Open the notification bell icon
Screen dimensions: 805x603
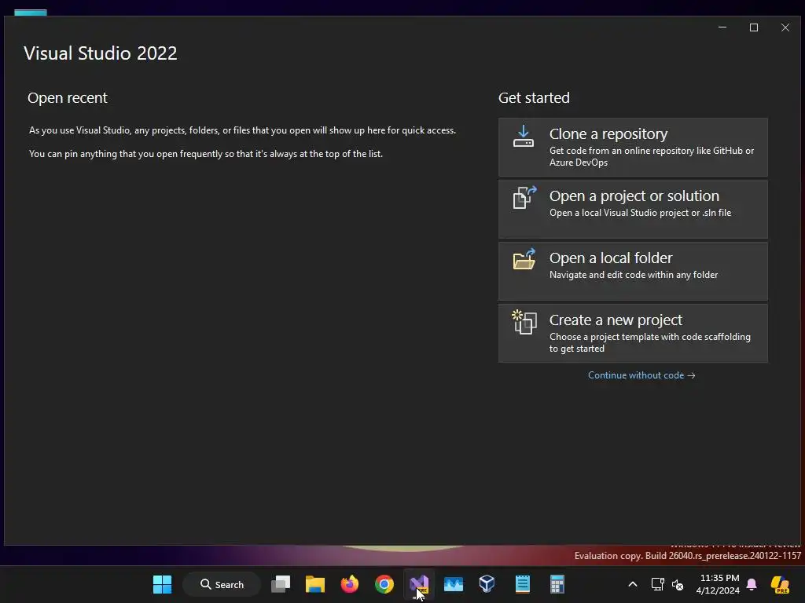(x=752, y=584)
